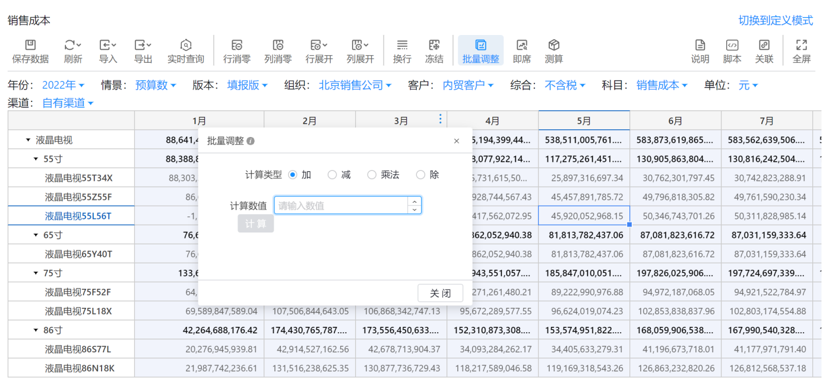Select the 减 radio option
The height and width of the screenshot is (379, 823).
(x=333, y=175)
